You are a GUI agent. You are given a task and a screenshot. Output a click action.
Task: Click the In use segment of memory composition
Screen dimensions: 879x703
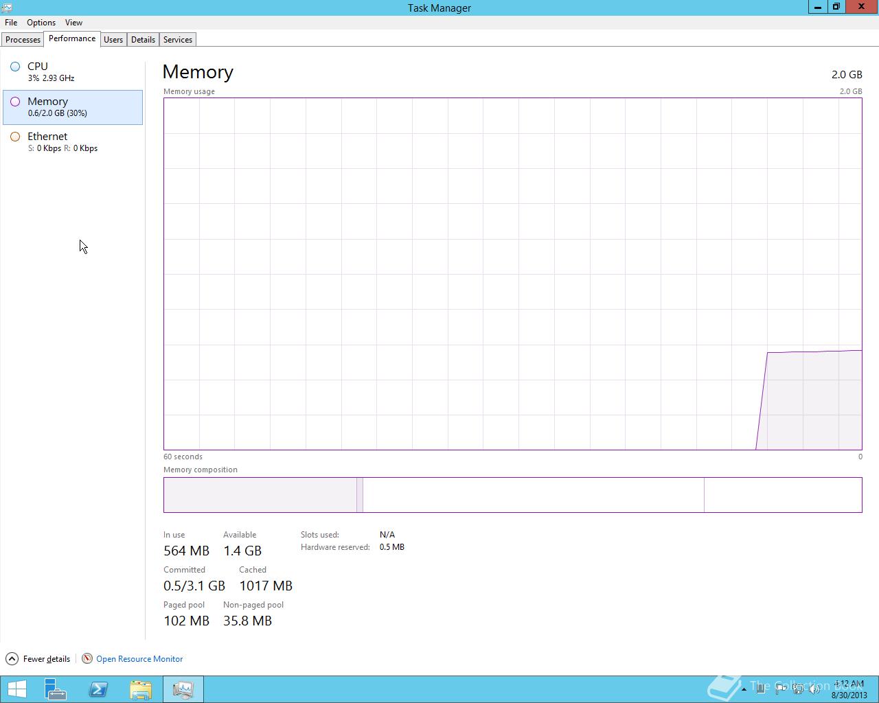[260, 495]
